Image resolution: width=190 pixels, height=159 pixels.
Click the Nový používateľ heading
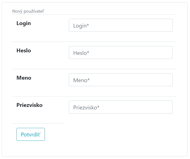[28, 11]
